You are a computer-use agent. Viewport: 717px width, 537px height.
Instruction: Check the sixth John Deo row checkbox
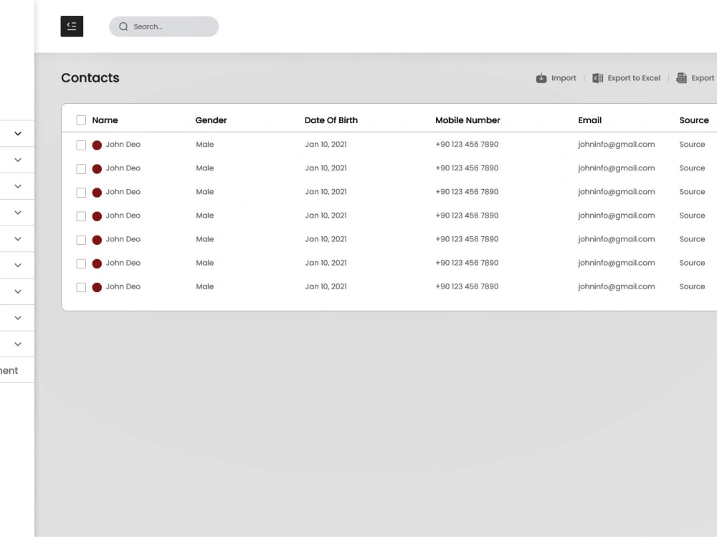[x=81, y=264]
